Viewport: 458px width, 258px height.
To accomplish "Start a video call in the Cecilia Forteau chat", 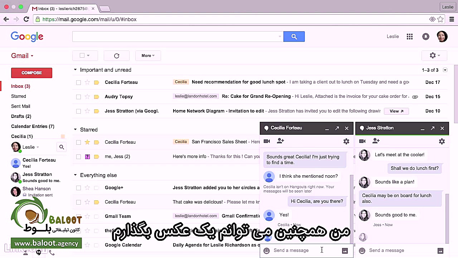I will click(267, 141).
